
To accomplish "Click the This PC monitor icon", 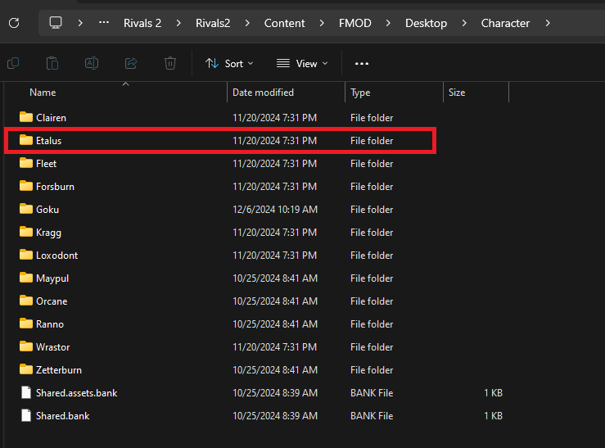I will click(x=56, y=23).
